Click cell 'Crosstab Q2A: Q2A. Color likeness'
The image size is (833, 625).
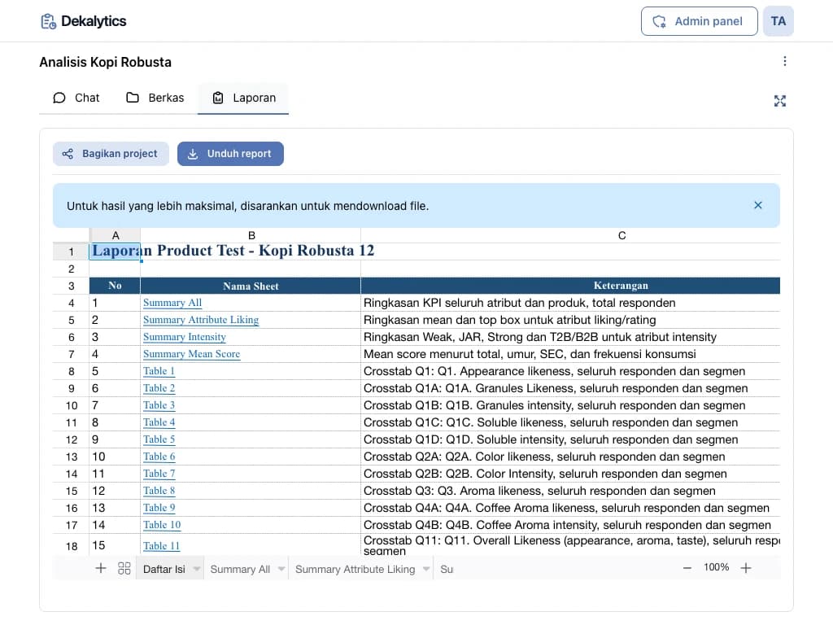tap(570, 456)
